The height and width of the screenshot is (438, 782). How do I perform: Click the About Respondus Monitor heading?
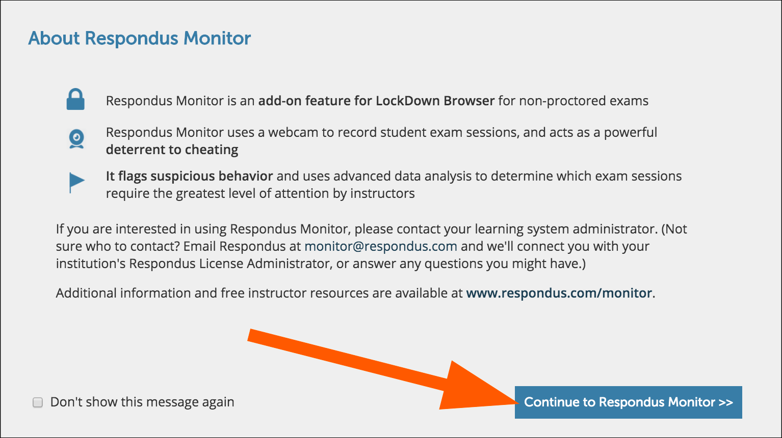[x=140, y=39]
